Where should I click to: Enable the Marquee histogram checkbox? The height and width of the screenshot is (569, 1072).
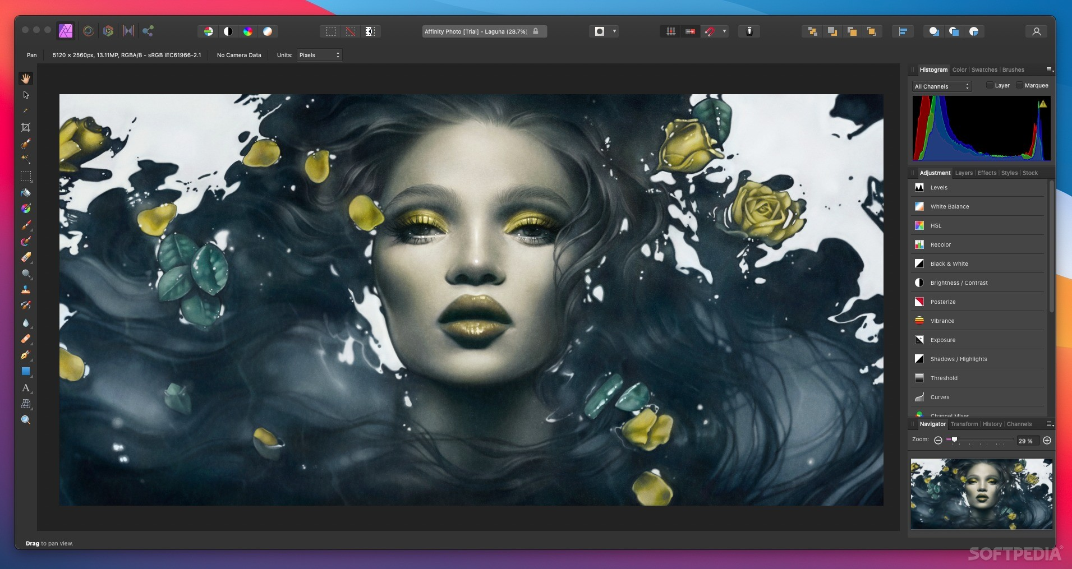click(1019, 85)
